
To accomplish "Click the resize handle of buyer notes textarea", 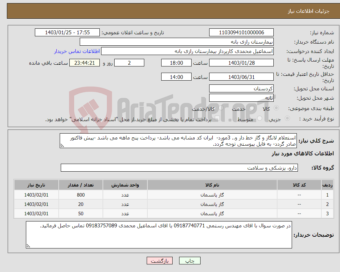I will pos(28,246).
